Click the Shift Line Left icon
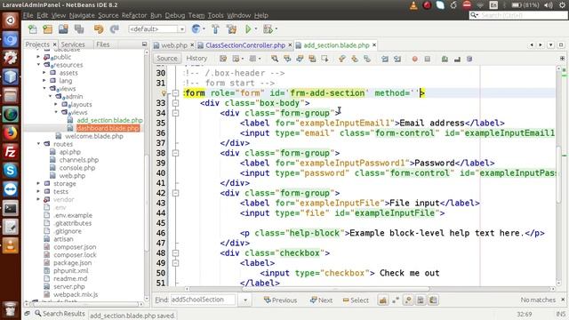This screenshot has height=320, width=569. [385, 59]
